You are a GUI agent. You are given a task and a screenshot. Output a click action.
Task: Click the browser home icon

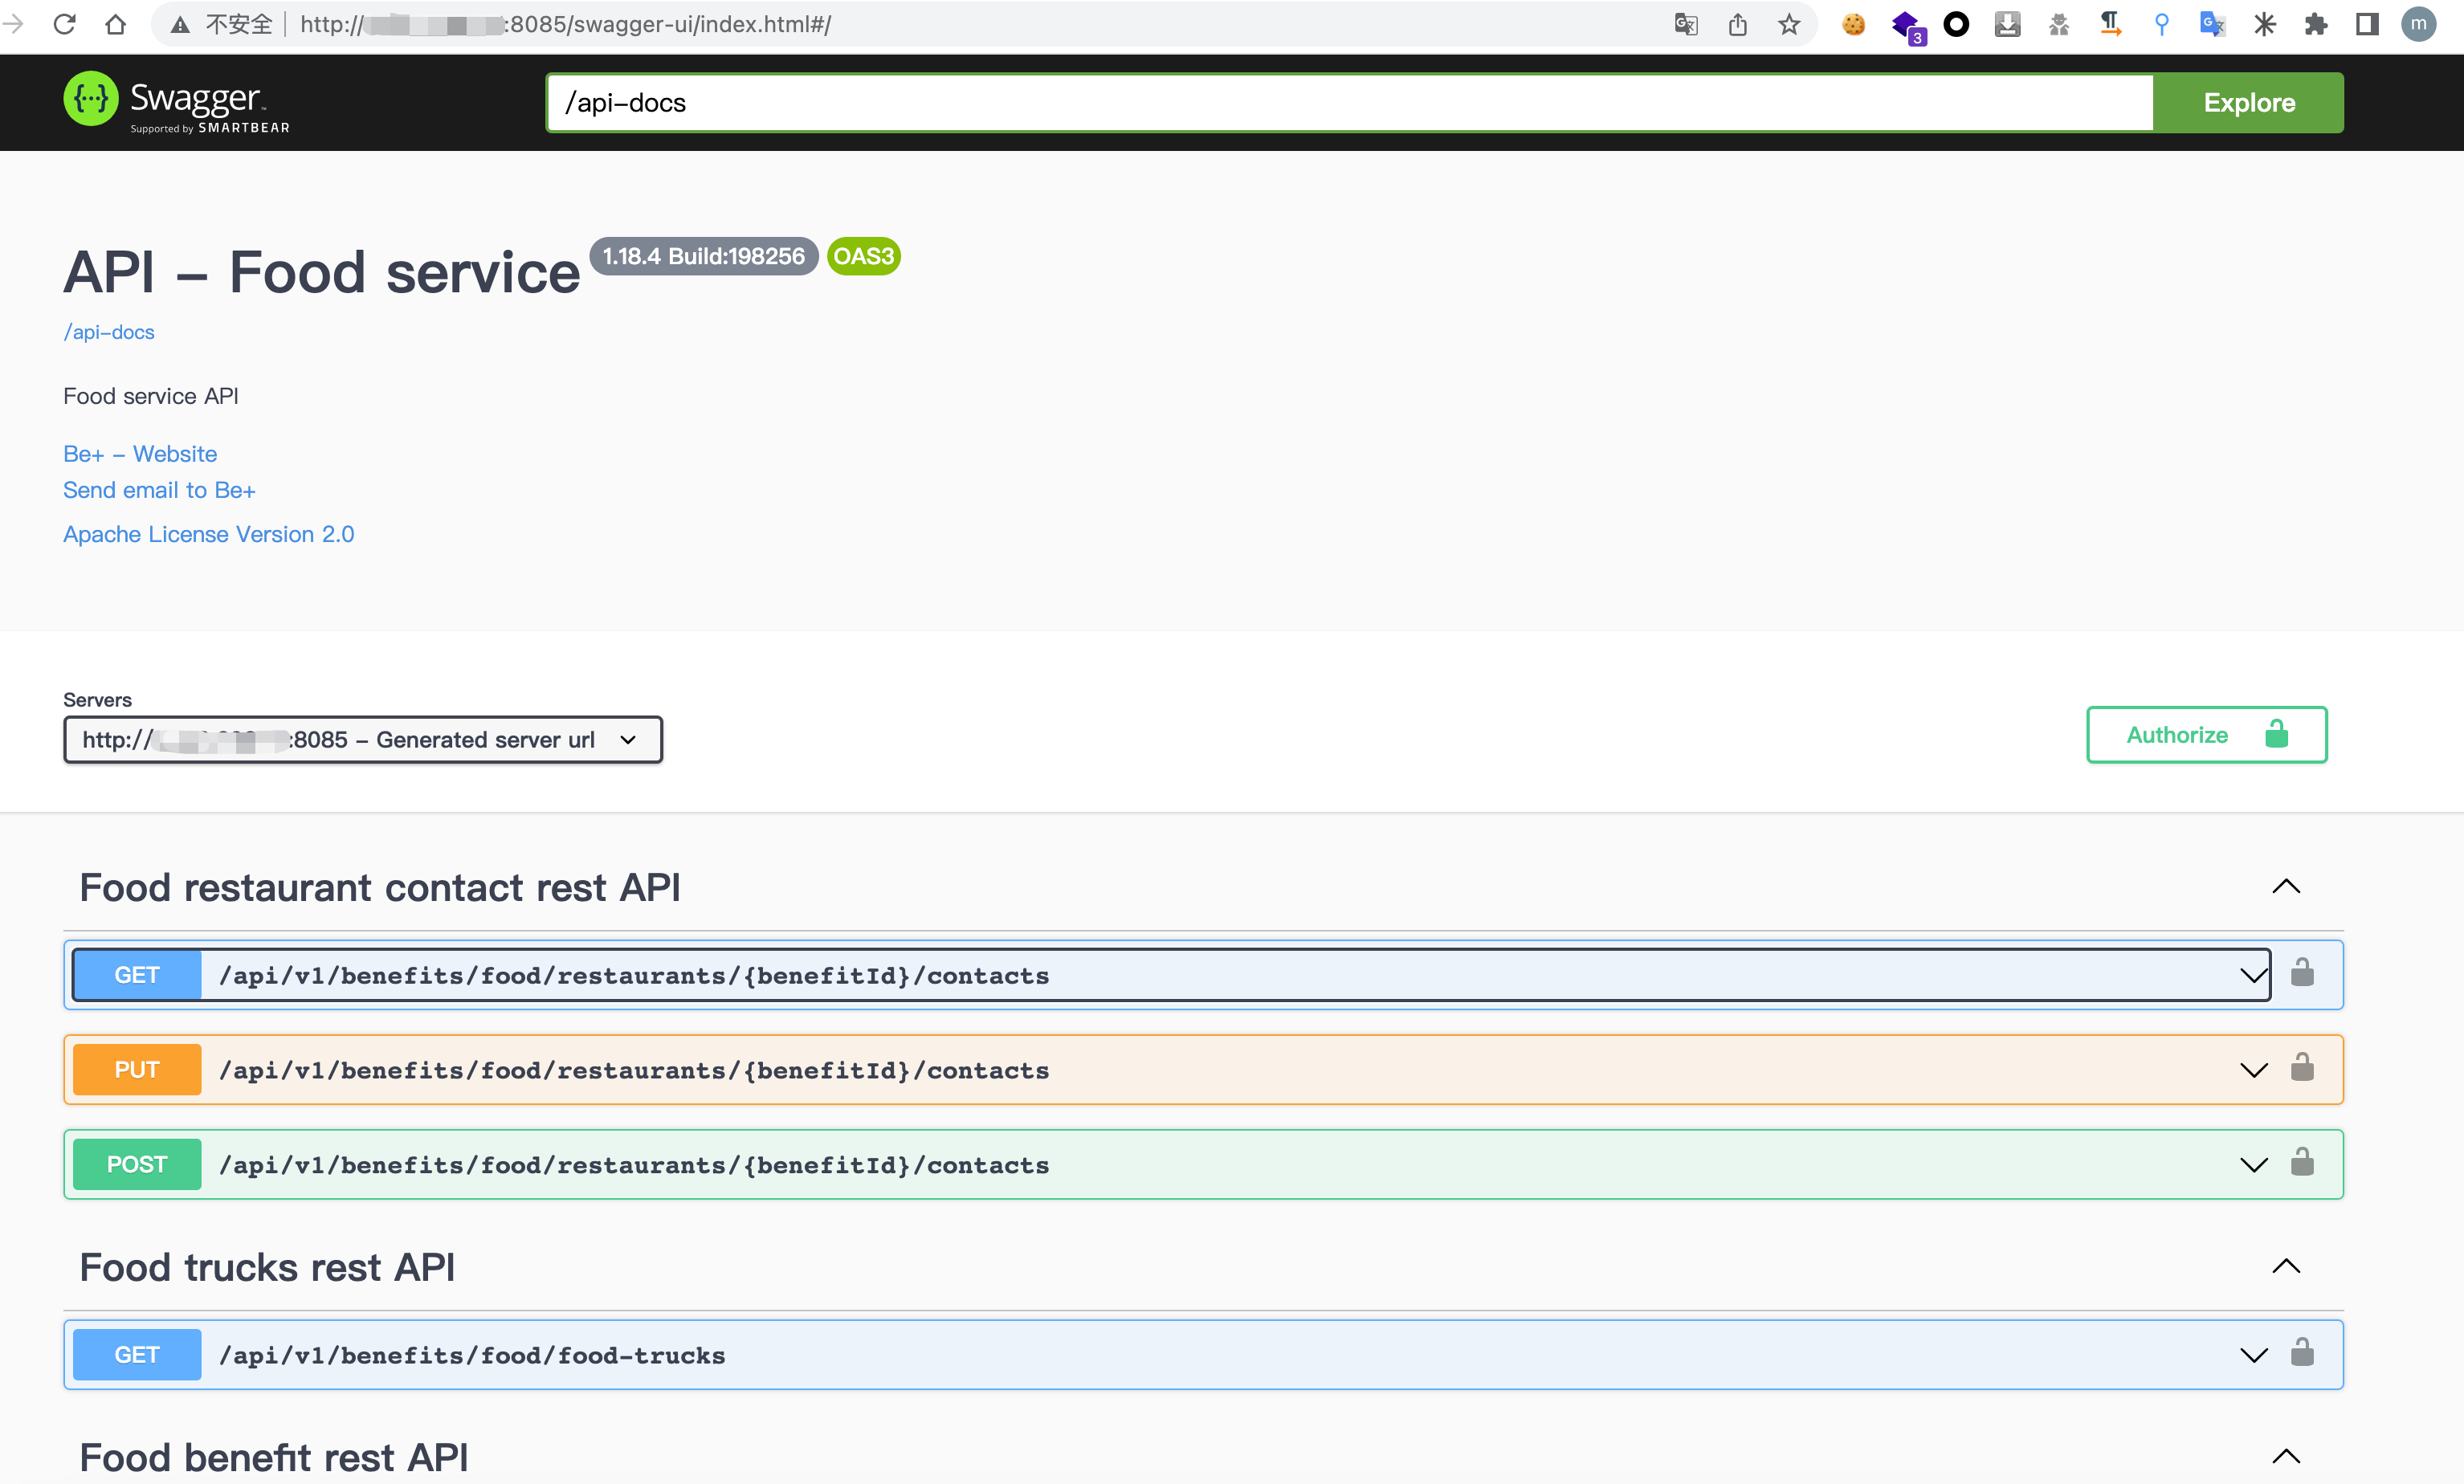[116, 24]
